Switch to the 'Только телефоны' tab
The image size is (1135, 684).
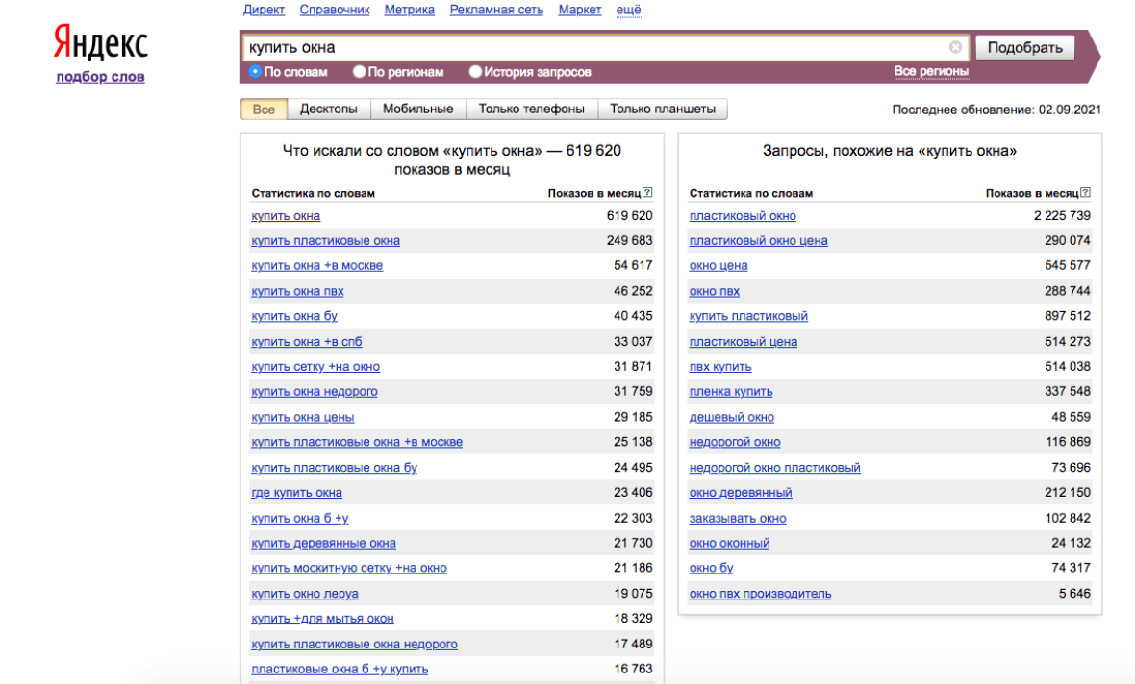531,110
